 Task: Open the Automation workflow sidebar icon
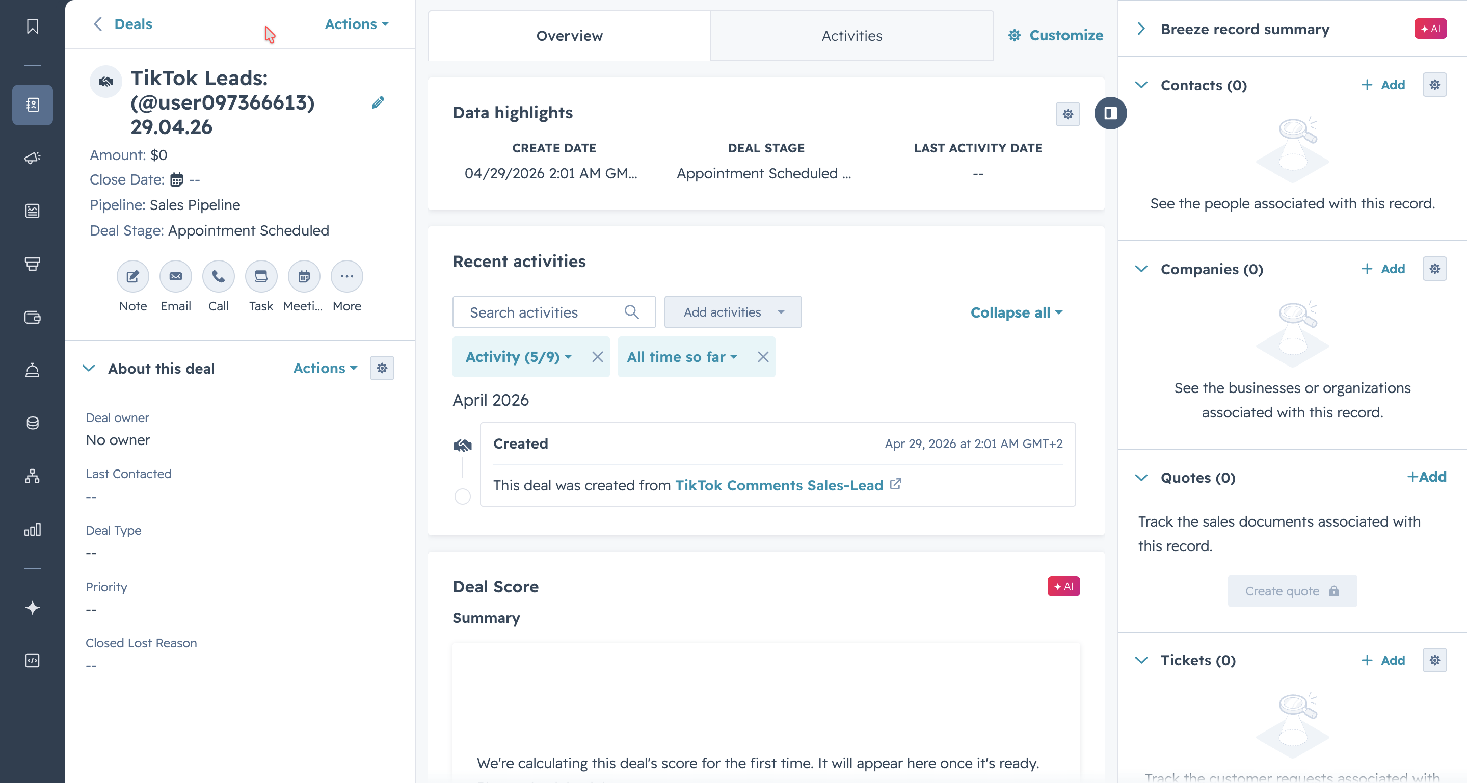click(x=33, y=476)
